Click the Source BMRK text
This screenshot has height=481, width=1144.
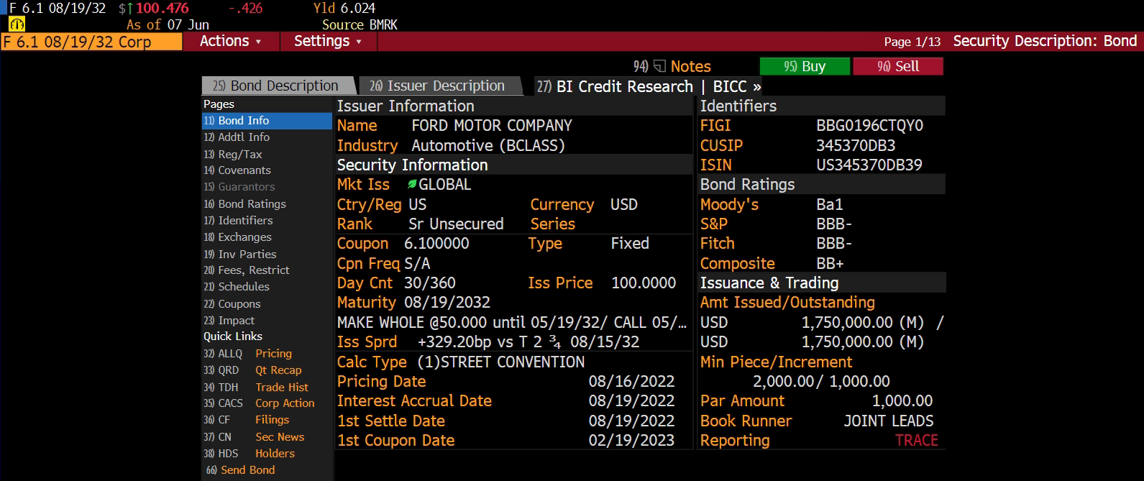click(x=360, y=25)
